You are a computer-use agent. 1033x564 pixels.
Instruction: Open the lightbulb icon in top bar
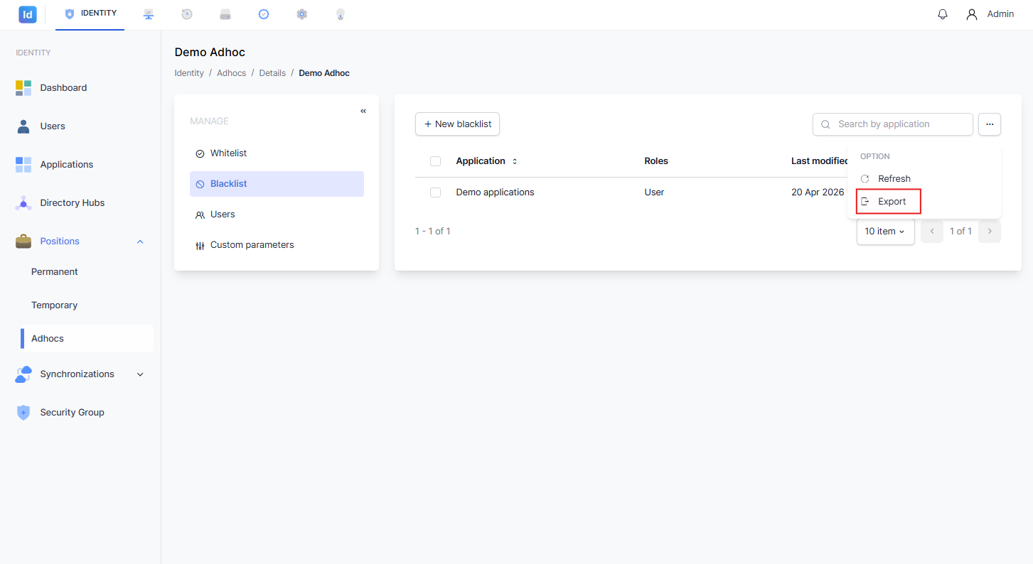click(341, 14)
